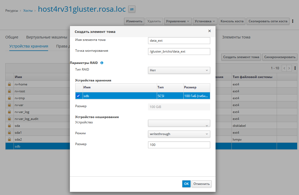The width and height of the screenshot is (299, 195).
Task: Click the lock icon beside sda1
Action: (x=10, y=133)
